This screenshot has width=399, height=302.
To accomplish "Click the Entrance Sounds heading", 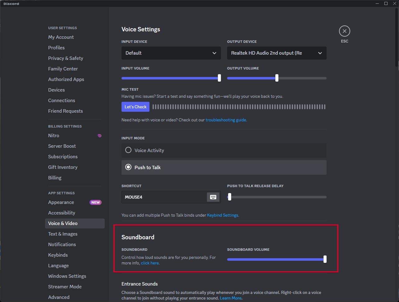I will coord(140,284).
